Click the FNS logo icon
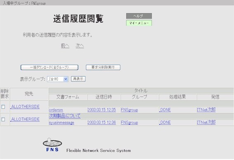Image resolution: width=234 pixels, height=160 pixels. [52, 145]
